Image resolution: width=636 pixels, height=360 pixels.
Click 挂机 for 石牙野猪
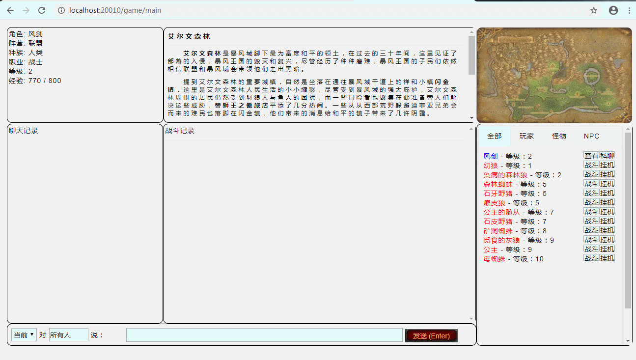607,193
